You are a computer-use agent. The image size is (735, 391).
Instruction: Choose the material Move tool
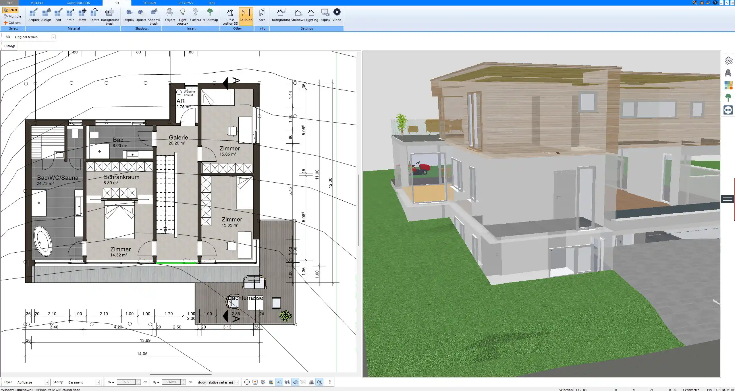(82, 15)
